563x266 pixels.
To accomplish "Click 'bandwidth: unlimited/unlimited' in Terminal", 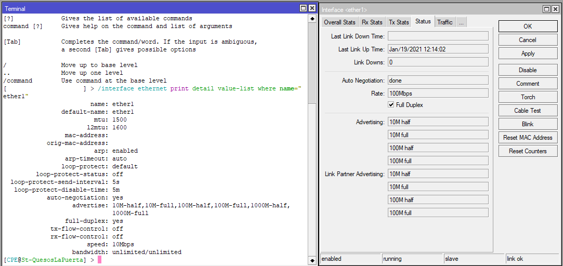I will (x=127, y=252).
